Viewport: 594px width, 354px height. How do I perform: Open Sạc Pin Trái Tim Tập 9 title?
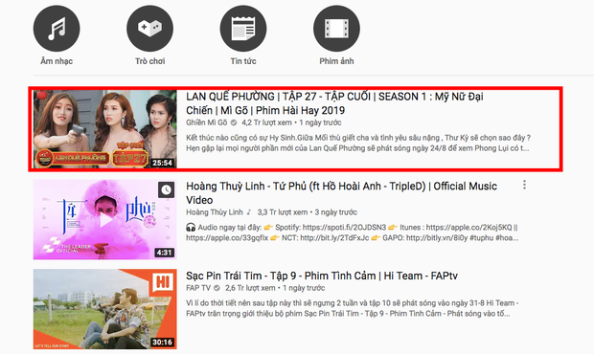tap(322, 276)
